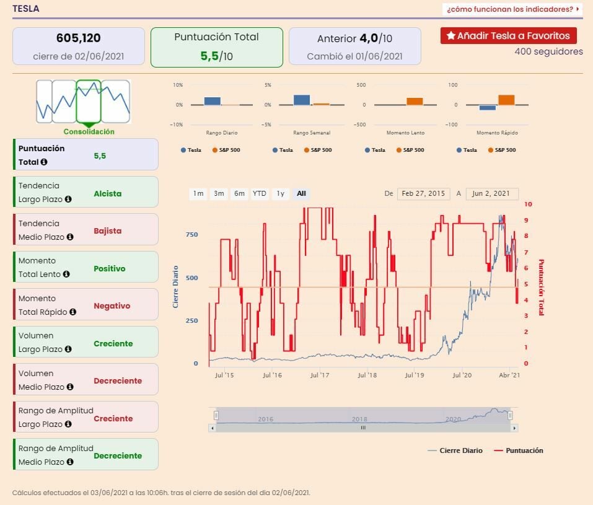Viewport: 593px width, 505px height.
Task: Click info icon for Tendencia Medio Plazo
Action: pyautogui.click(x=70, y=237)
